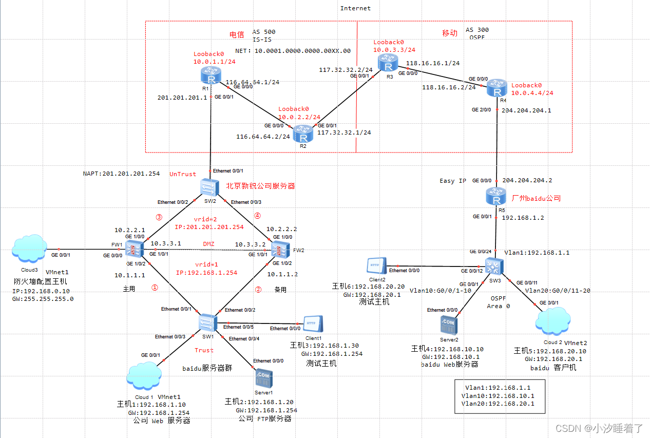Image resolution: width=650 pixels, height=438 pixels.
Task: Select router R1 icon
Action: [x=211, y=75]
